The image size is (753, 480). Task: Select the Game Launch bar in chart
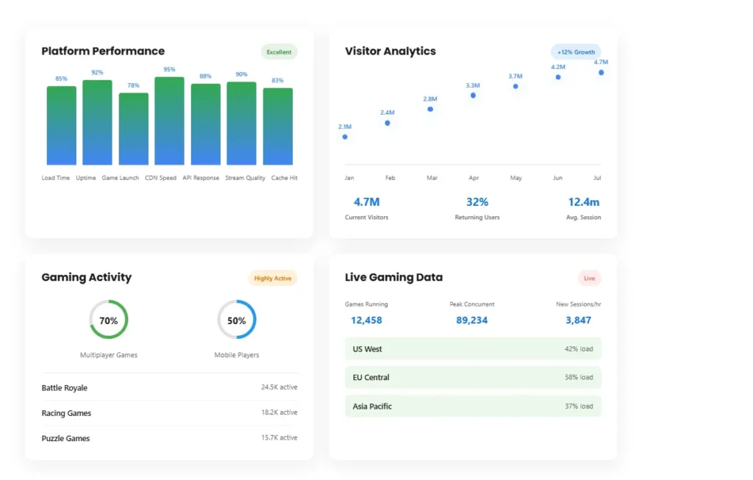click(133, 129)
